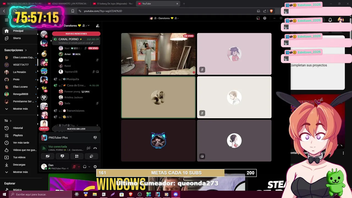Screen dimensions: 352x198
Task: Open microphone input options arrow
Action: coord(79,167)
